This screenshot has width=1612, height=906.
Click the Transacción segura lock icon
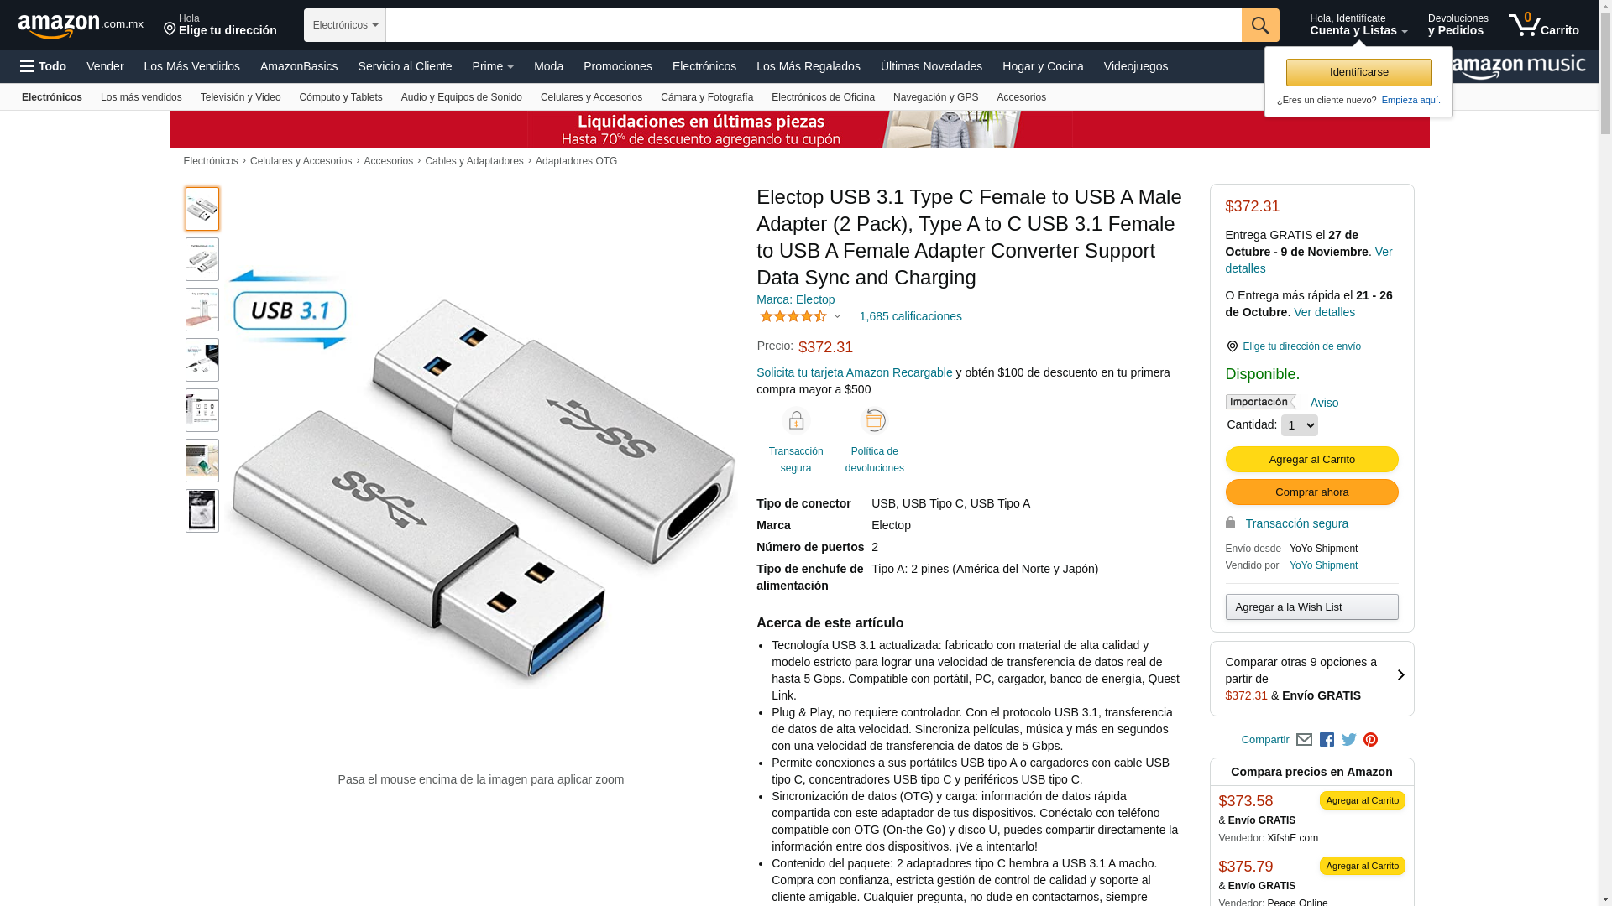pos(796,421)
